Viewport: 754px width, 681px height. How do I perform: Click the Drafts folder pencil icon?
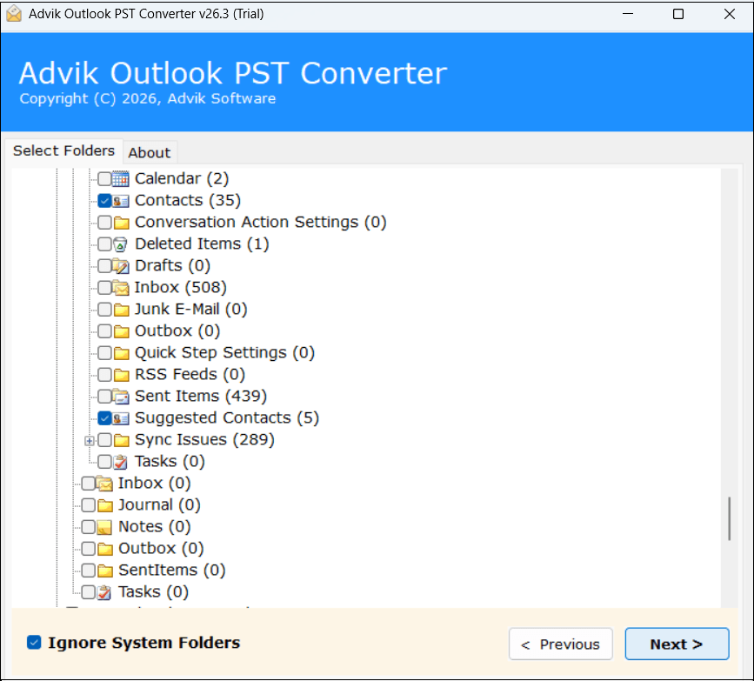pyautogui.click(x=121, y=266)
